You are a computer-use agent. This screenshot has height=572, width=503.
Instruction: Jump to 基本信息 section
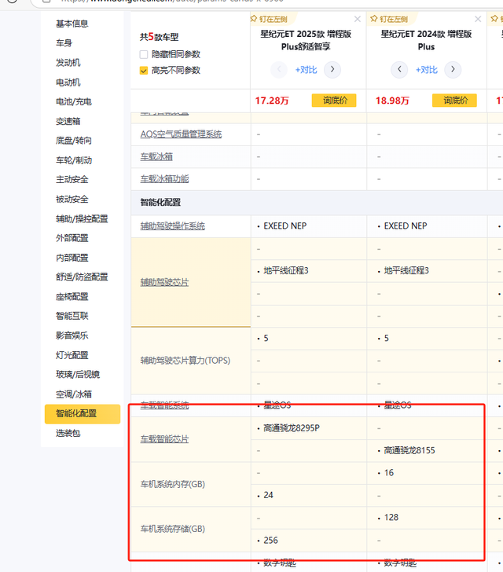72,24
